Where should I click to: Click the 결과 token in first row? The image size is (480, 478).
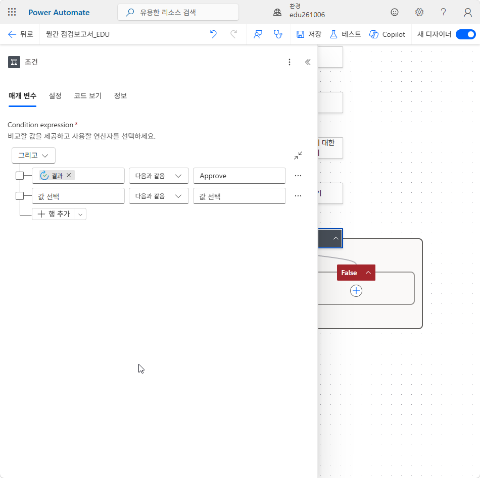pos(57,176)
